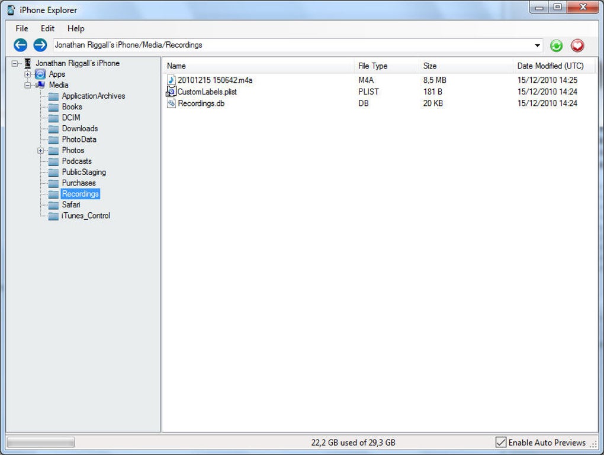Click the CustomLabels.plist file icon

[x=171, y=92]
